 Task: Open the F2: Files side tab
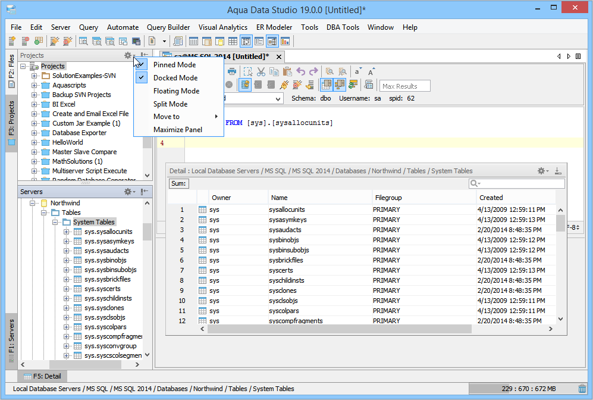click(x=11, y=71)
